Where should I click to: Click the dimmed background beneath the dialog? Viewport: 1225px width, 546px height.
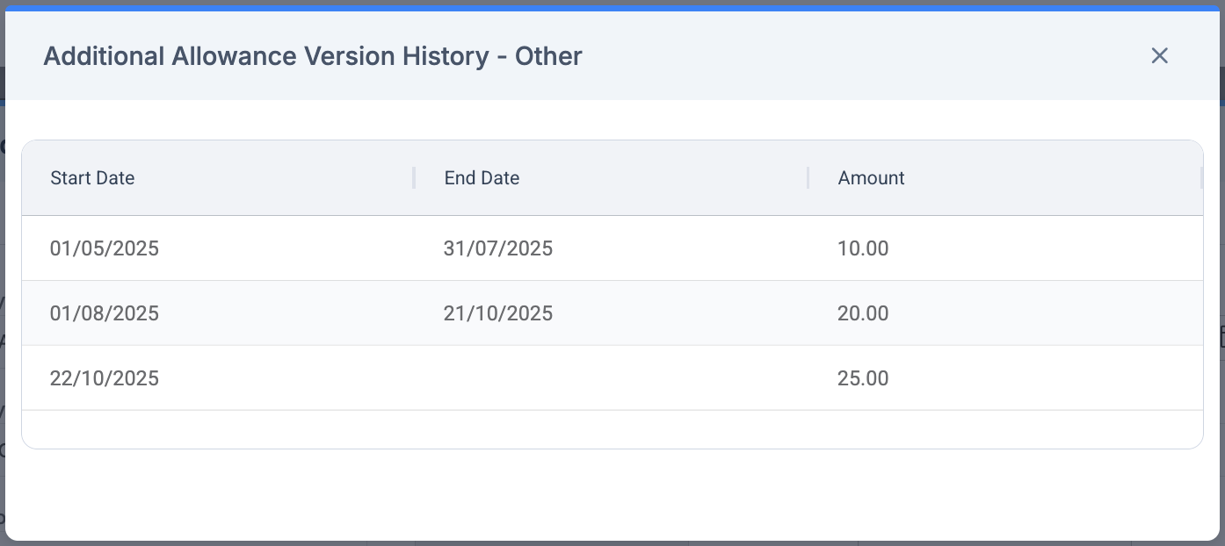(2, 263)
